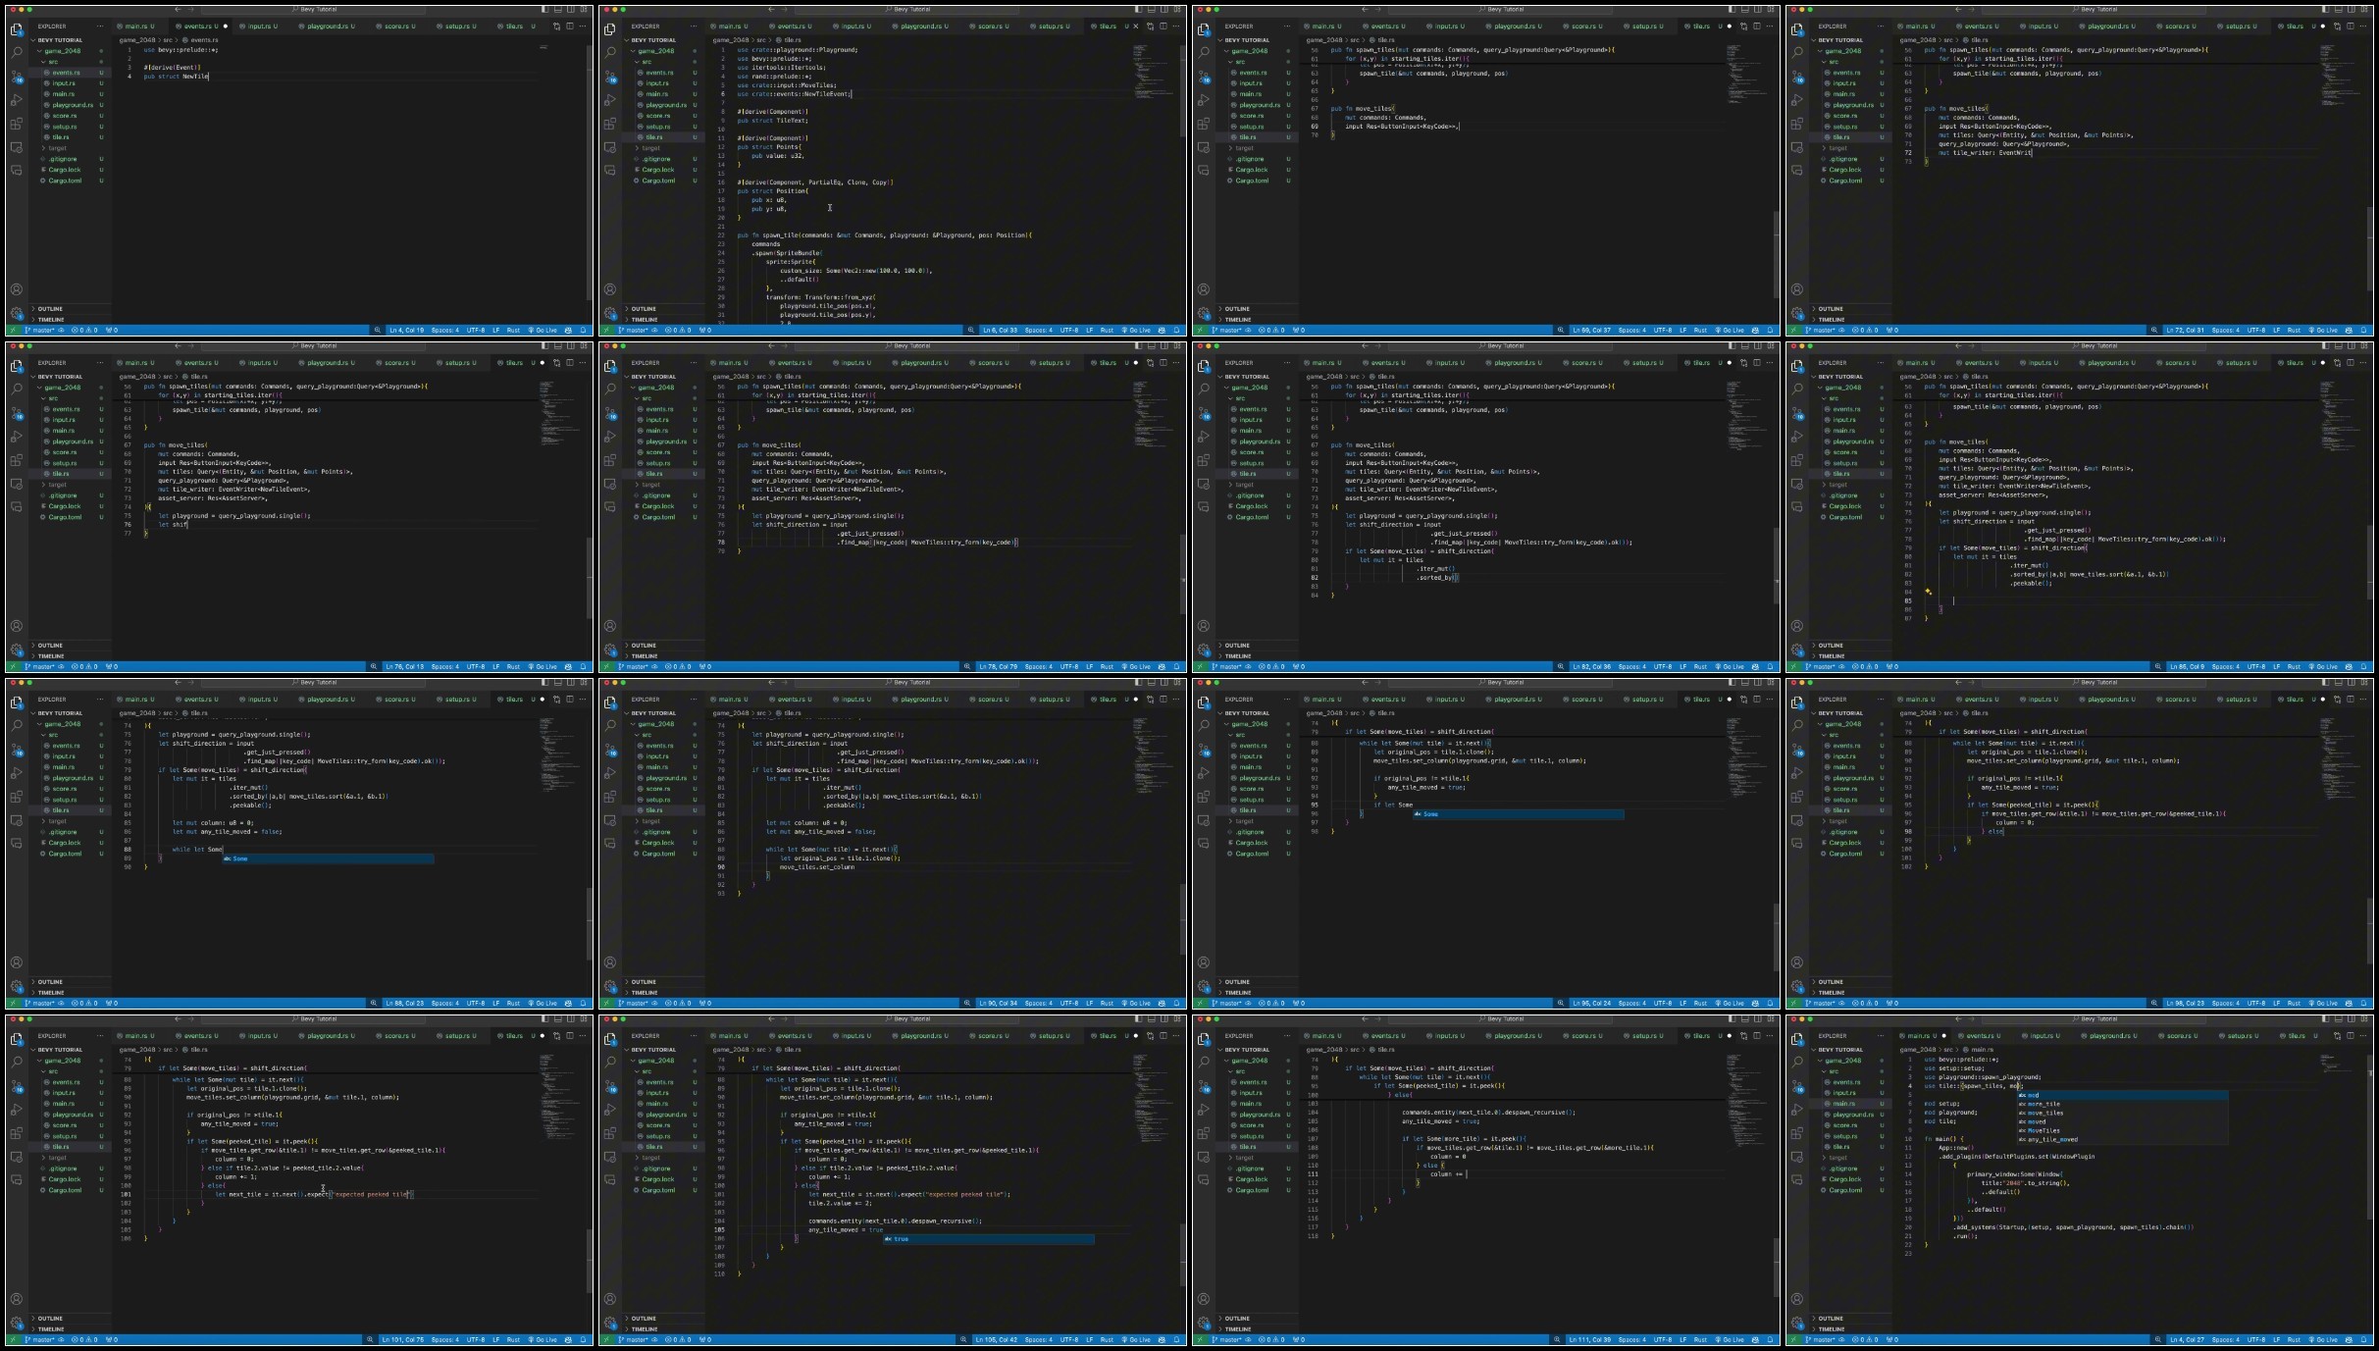Click Explorer files icon in the Ln 86 window

1797,365
